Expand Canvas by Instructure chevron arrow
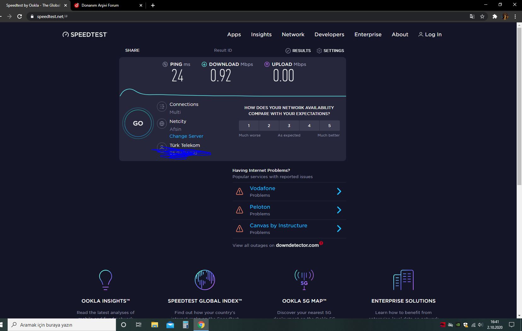 click(x=339, y=229)
